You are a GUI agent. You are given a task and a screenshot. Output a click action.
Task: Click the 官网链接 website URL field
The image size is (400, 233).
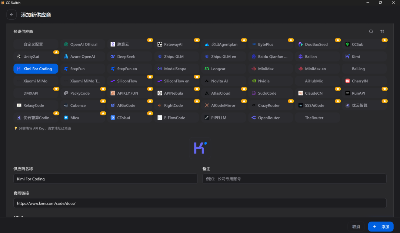point(200,203)
